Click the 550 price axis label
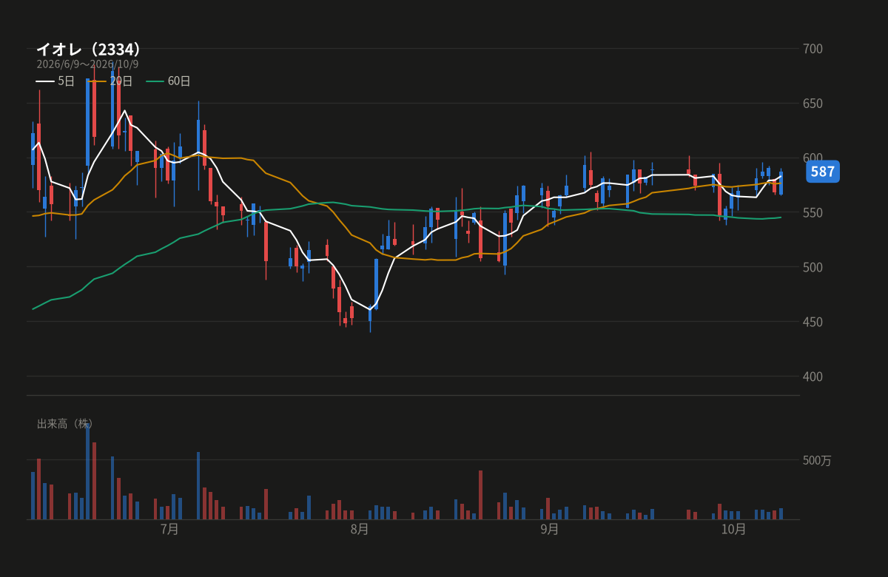Viewport: 888px width, 577px height. click(813, 213)
